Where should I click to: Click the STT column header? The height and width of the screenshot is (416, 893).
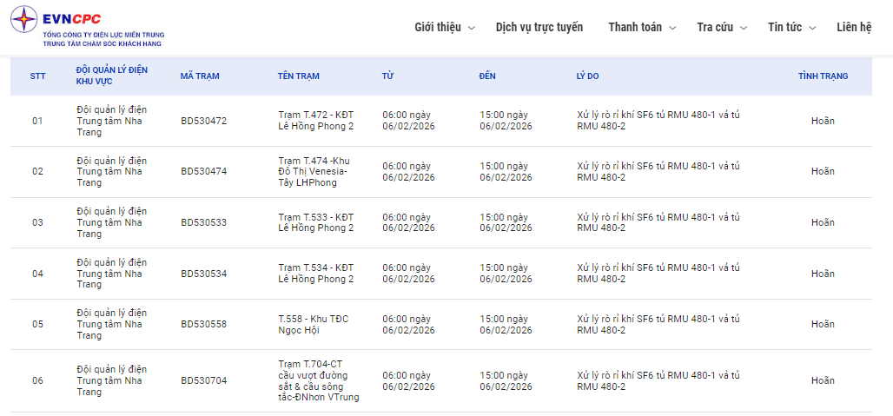pyautogui.click(x=37, y=76)
